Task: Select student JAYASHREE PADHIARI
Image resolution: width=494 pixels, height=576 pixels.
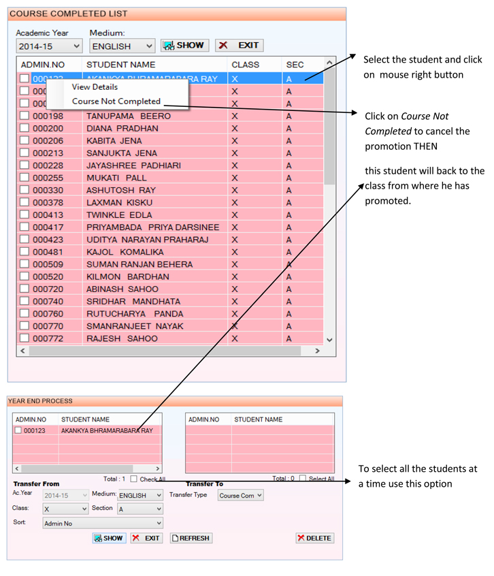Action: click(x=133, y=165)
